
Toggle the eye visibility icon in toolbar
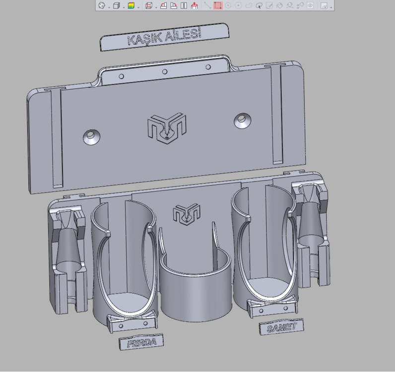point(310,5)
